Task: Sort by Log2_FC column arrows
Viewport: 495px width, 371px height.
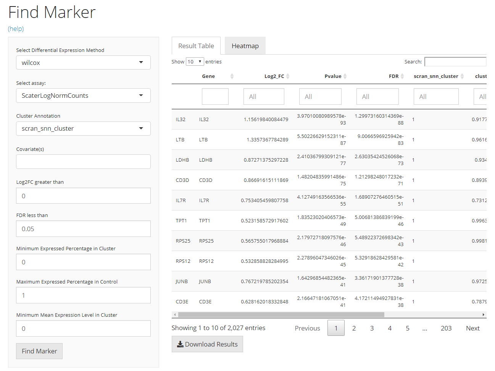Action: pyautogui.click(x=288, y=76)
